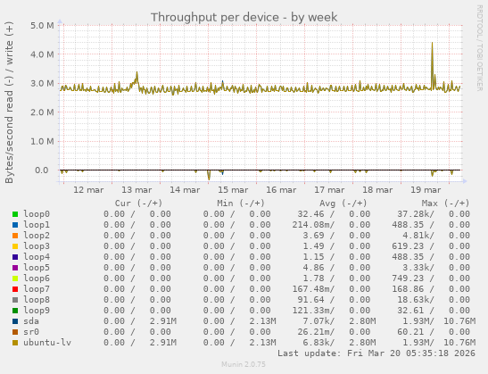488x374 pixels.
Task: Select the 'sr0' legend label
Action: click(x=31, y=332)
